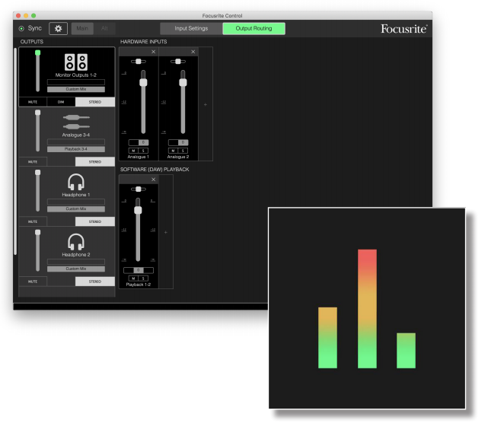Select the Headphone 2 headphones icon
Image resolution: width=488 pixels, height=436 pixels.
[x=76, y=242]
